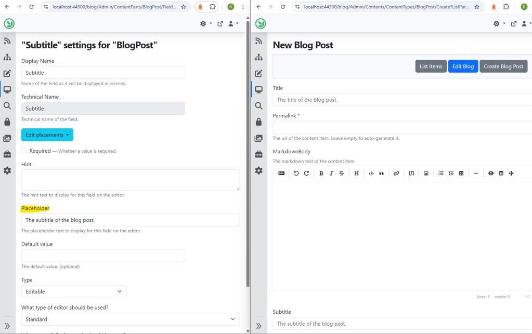This screenshot has width=532, height=334.
Task: Apply strikethrough in Markdown editor
Action: coord(342,173)
